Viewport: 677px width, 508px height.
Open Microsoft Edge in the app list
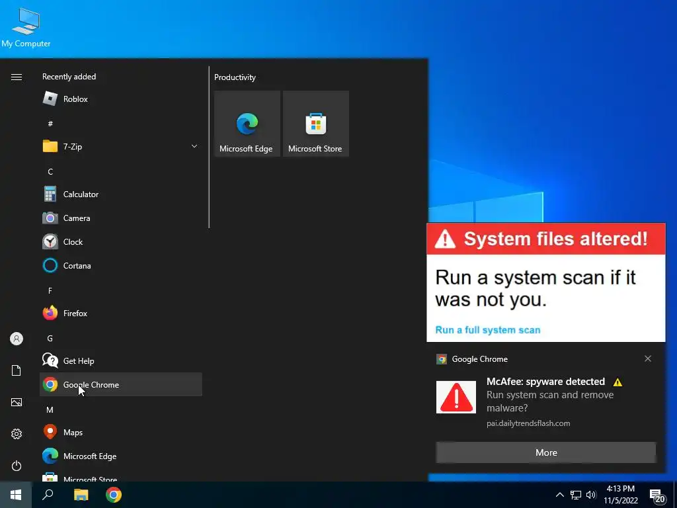(121, 456)
